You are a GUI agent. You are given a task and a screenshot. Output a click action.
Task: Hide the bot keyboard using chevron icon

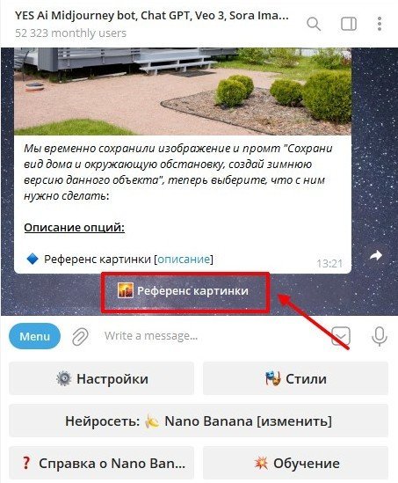[x=341, y=336]
